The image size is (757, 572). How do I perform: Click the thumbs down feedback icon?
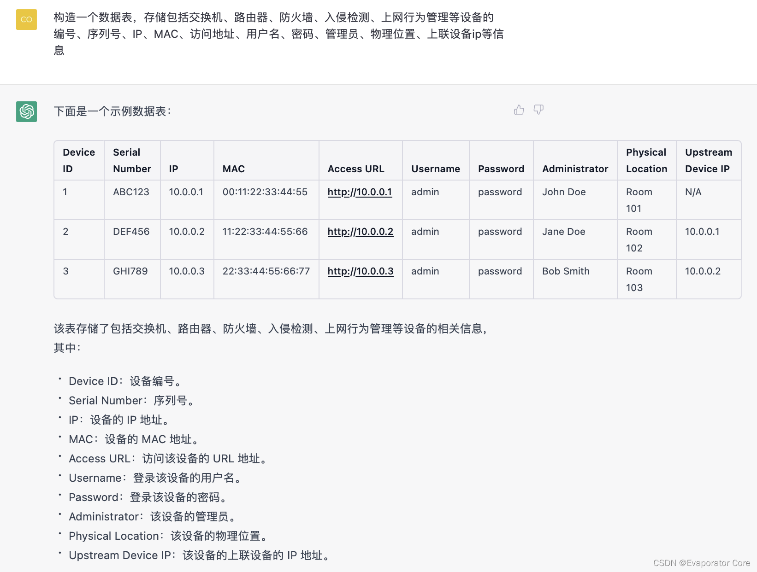(538, 110)
